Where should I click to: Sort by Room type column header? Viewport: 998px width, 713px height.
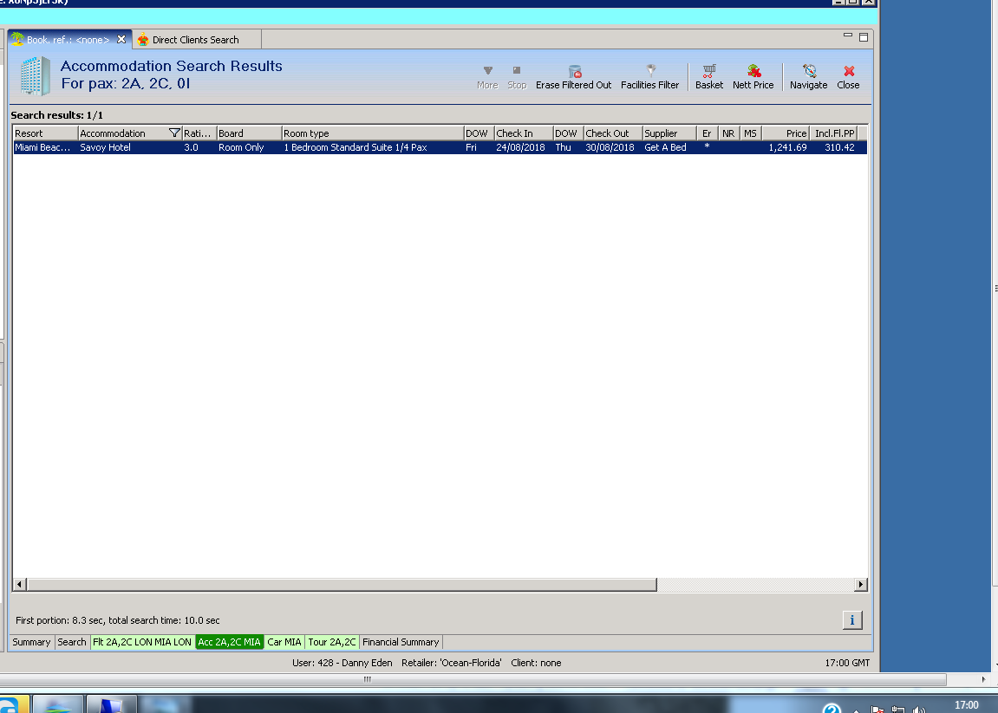pos(372,133)
